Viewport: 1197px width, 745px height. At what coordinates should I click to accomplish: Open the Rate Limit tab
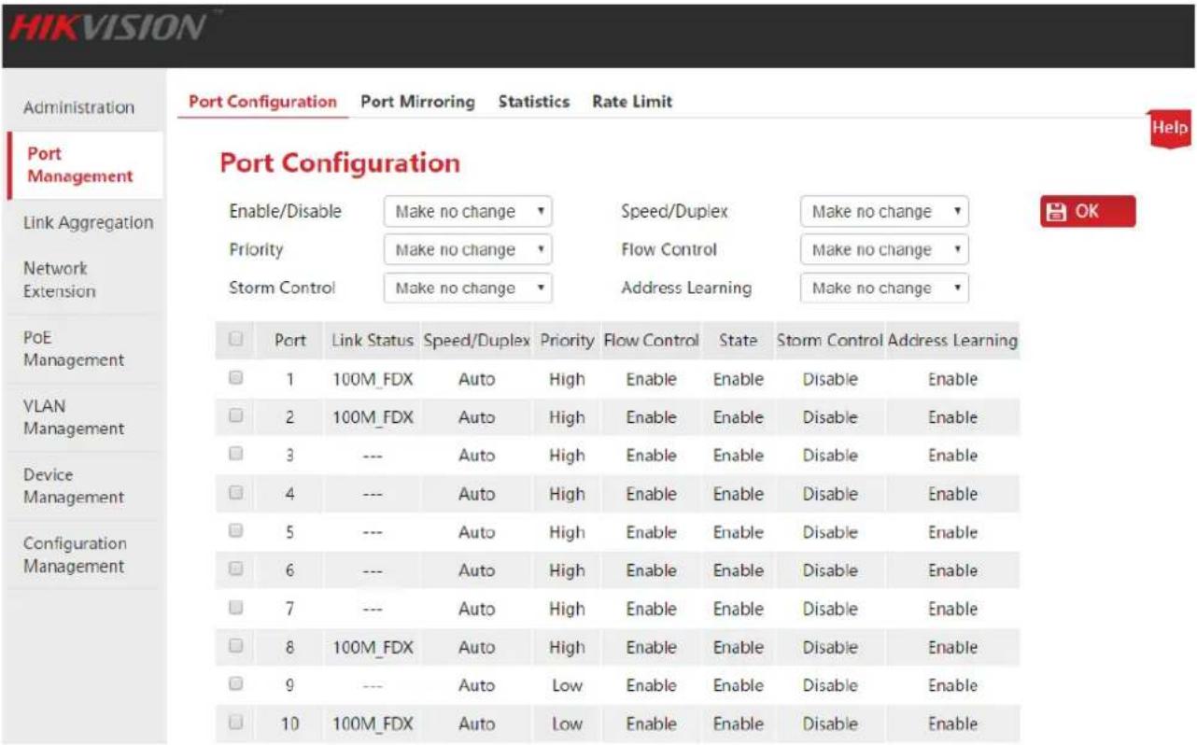pos(632,102)
